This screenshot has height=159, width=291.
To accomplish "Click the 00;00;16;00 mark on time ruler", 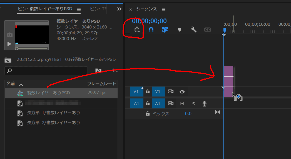I will pos(257,24).
